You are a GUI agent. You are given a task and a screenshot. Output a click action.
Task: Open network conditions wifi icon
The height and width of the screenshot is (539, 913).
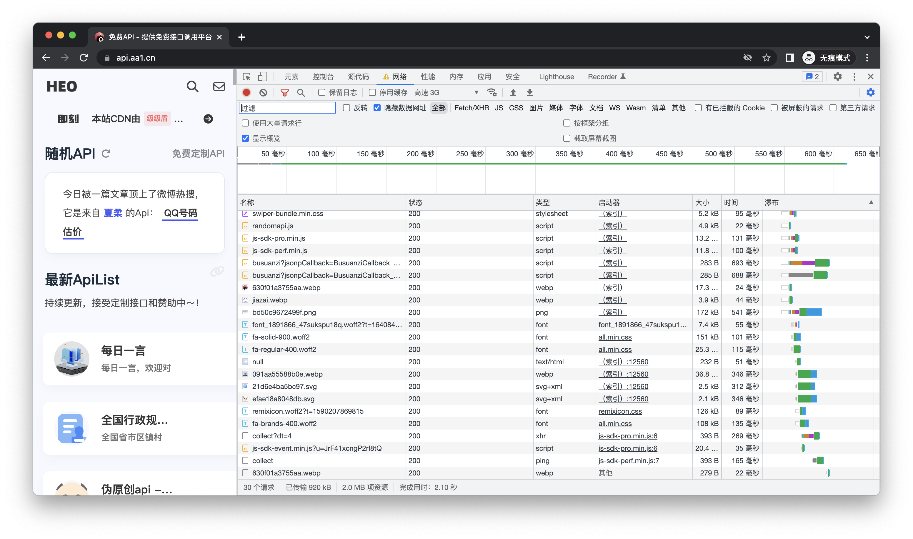click(x=492, y=93)
